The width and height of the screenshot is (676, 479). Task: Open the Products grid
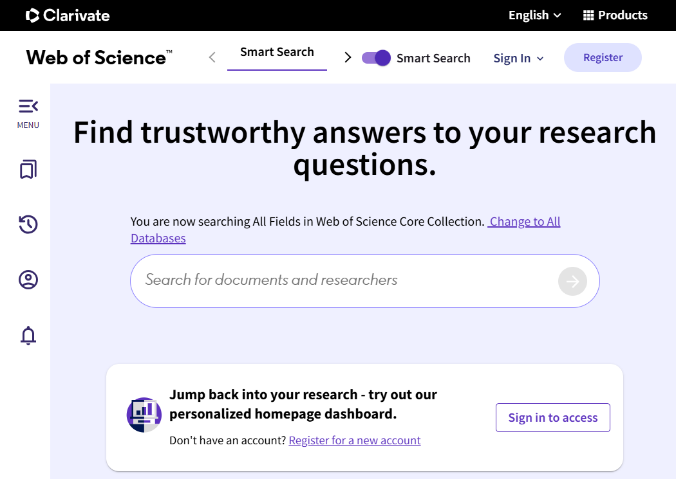(615, 15)
